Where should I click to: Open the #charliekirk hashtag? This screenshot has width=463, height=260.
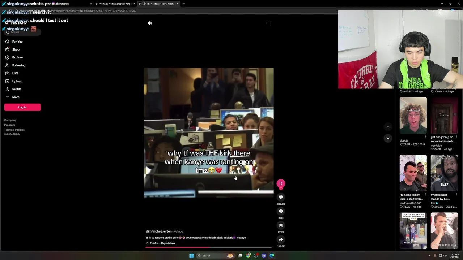point(208,238)
